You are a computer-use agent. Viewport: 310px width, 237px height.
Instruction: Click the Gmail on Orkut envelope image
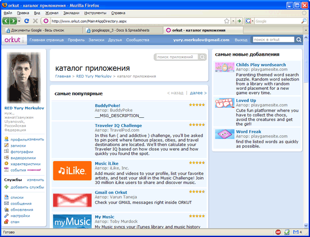click(x=72, y=200)
